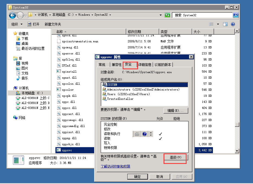Click the change view icon
This screenshot has width=253, height=184.
[211, 24]
